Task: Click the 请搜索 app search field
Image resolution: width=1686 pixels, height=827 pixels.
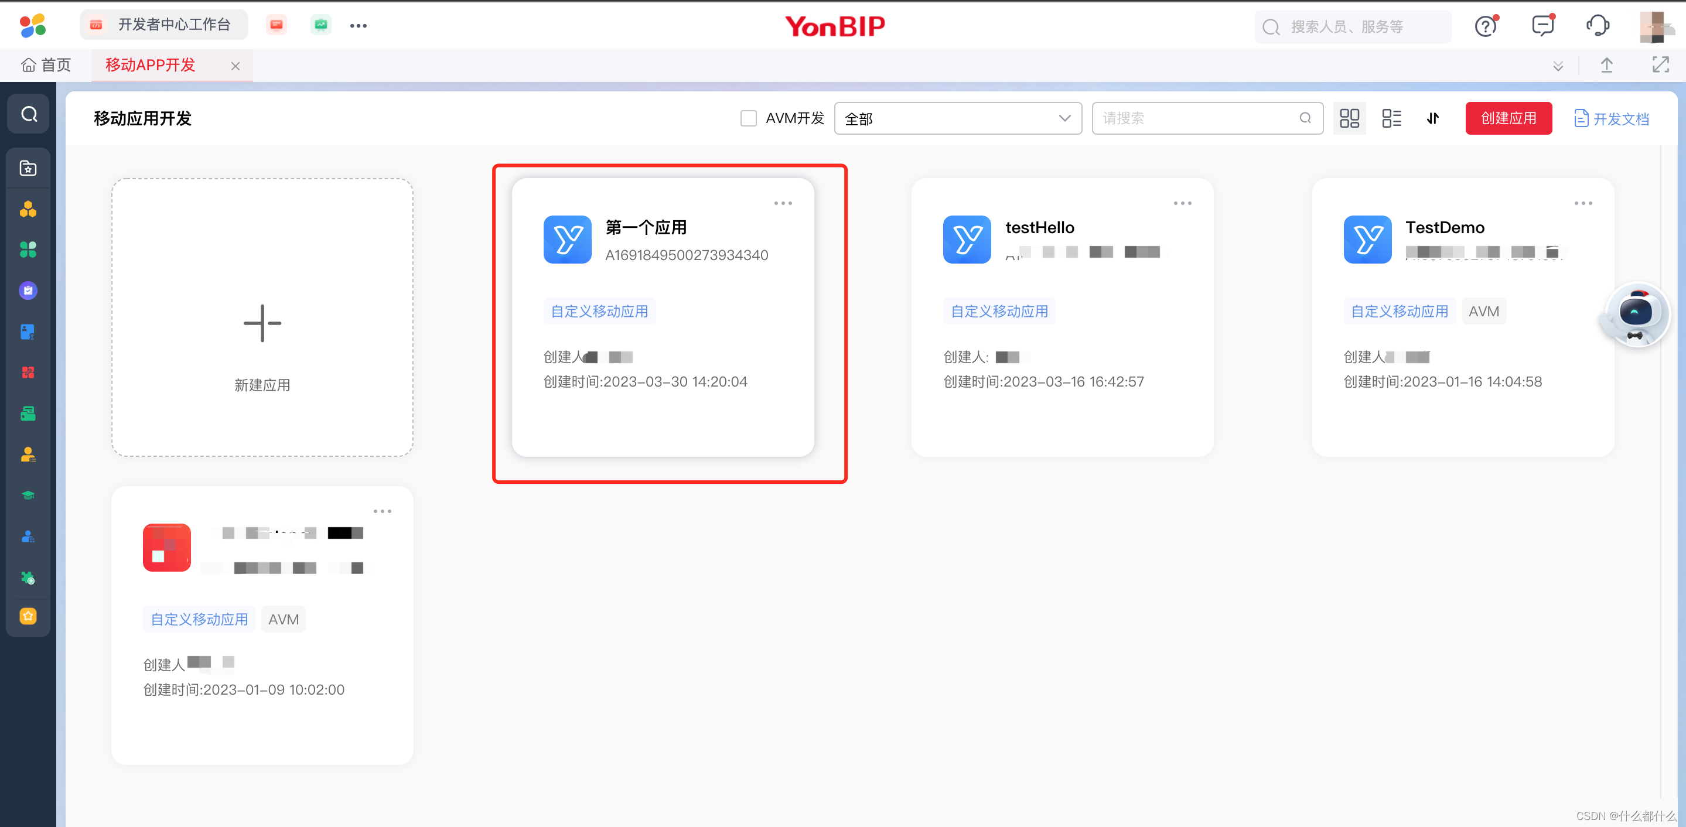Action: [x=1198, y=118]
